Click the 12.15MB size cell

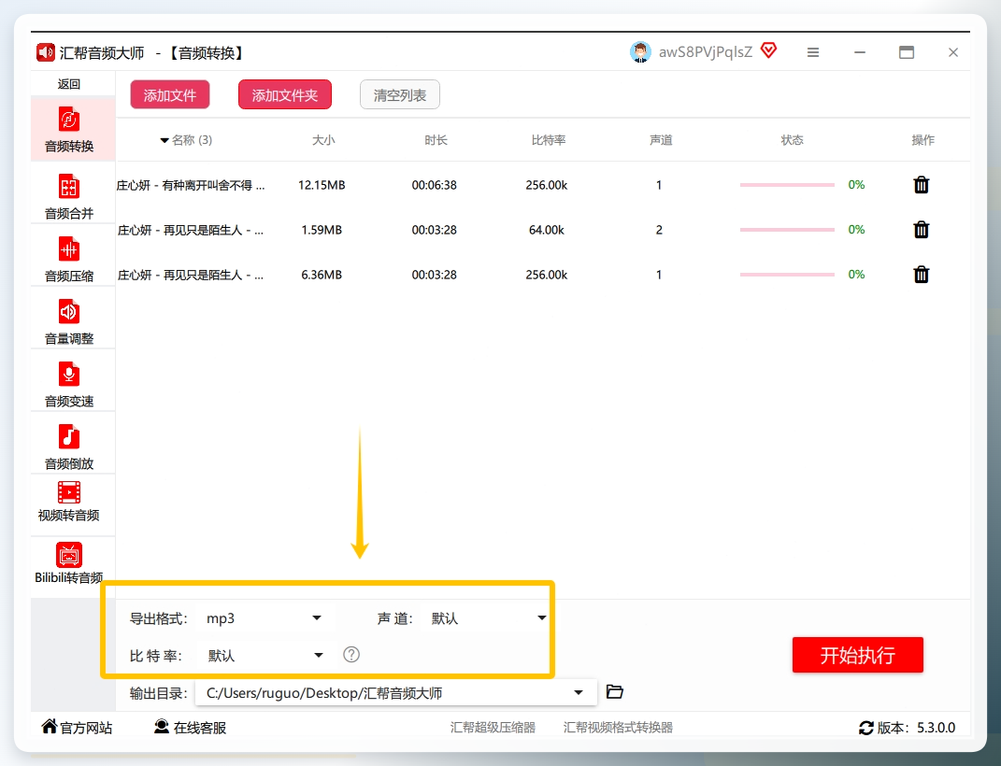[x=322, y=186]
